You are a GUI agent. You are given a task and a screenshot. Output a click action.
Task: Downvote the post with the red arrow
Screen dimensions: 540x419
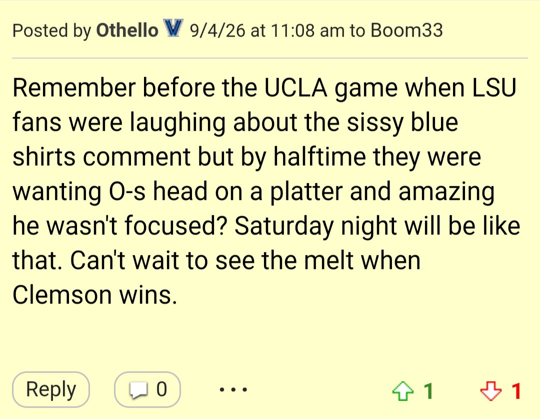pos(491,391)
